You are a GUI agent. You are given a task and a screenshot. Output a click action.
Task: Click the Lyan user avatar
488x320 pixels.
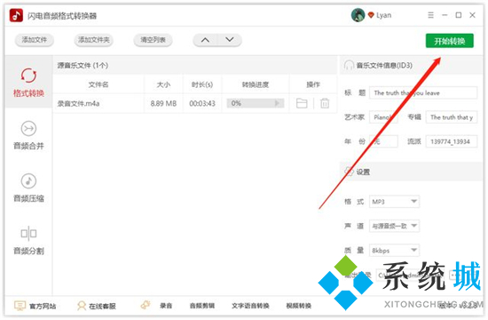tap(358, 15)
